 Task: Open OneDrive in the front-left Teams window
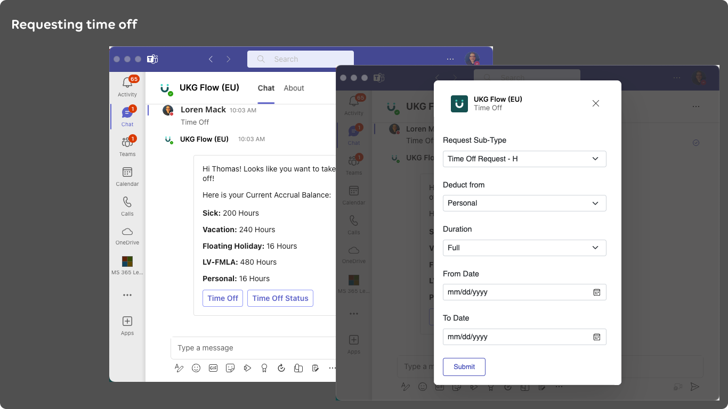127,235
